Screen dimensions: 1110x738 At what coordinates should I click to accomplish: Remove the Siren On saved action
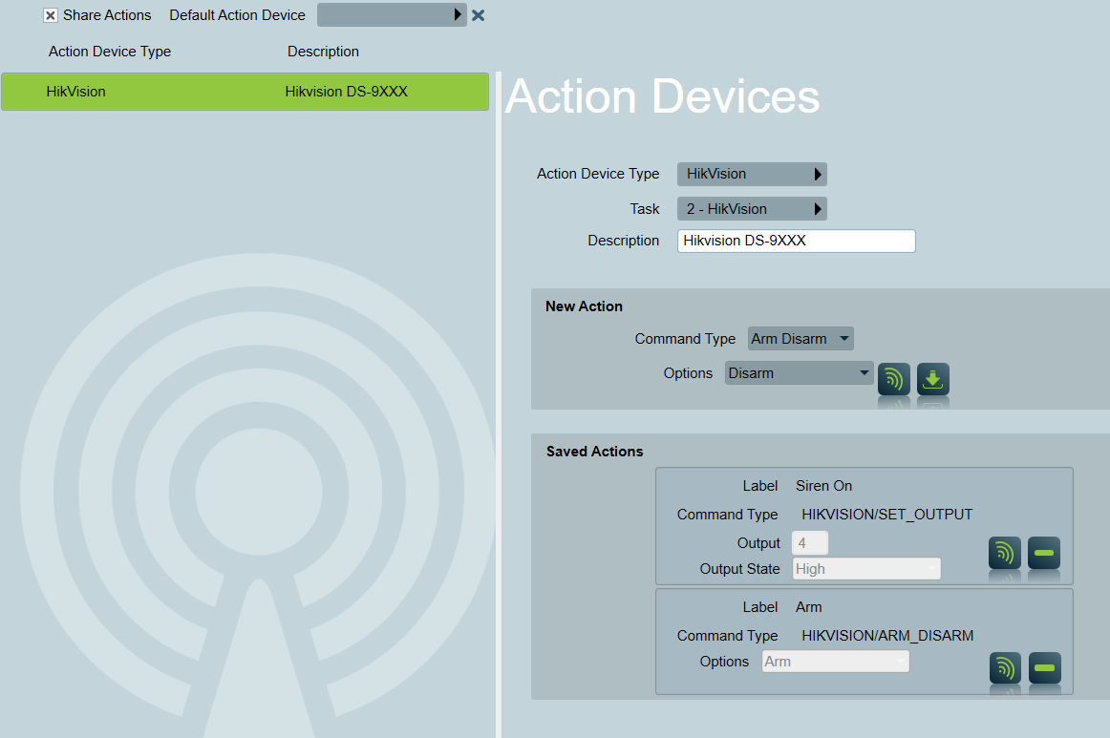point(1043,553)
